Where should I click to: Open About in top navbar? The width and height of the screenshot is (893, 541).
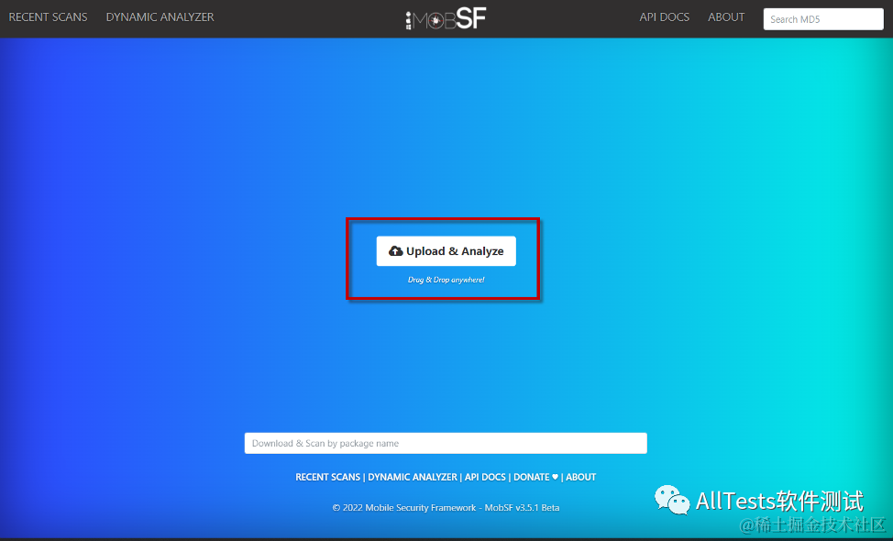click(726, 17)
